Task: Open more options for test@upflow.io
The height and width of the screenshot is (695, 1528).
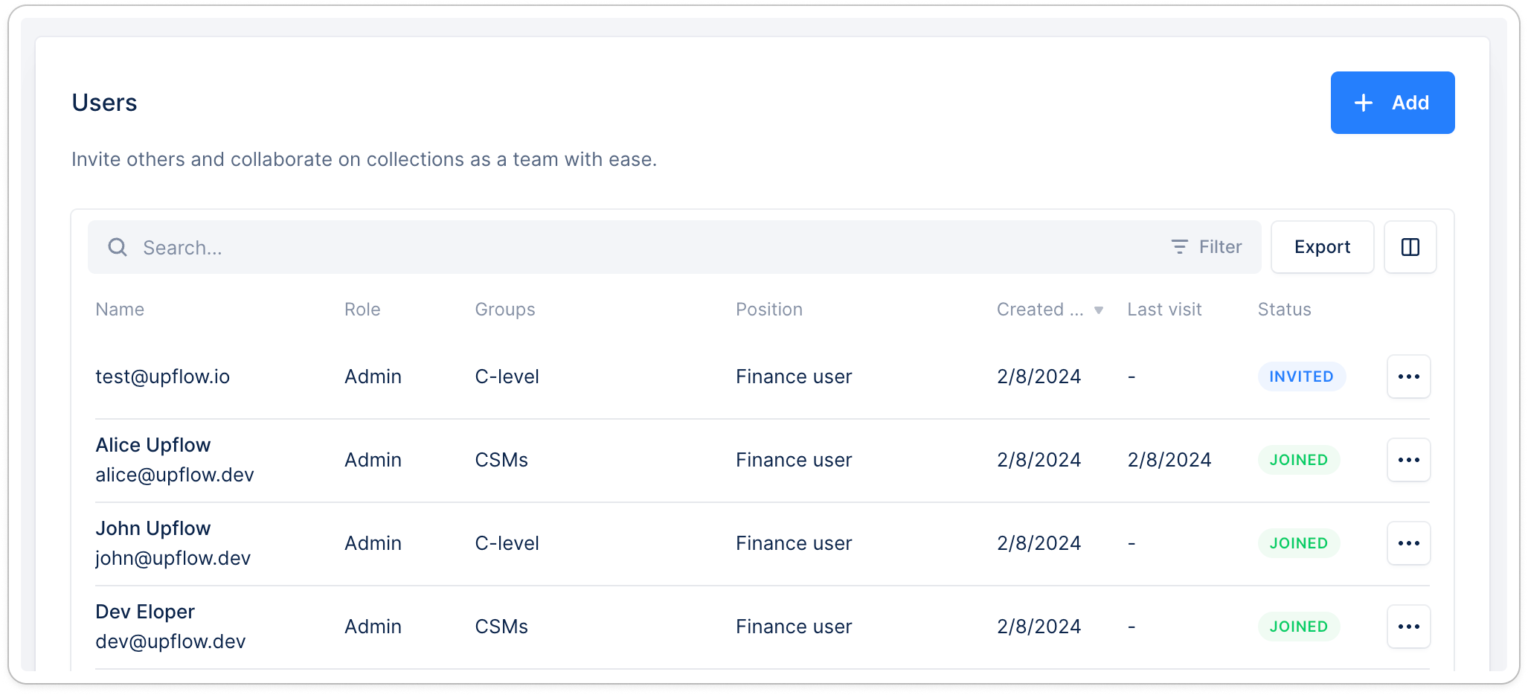Action: 1408,377
